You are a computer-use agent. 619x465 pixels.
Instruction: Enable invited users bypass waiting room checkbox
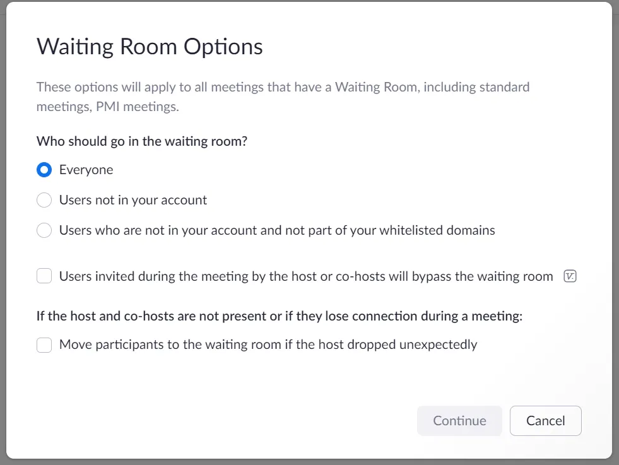(44, 276)
